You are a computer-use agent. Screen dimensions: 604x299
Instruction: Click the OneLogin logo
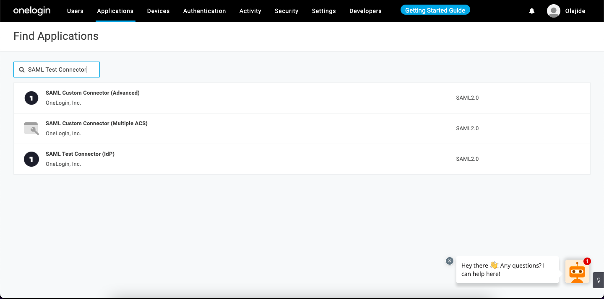point(32,11)
